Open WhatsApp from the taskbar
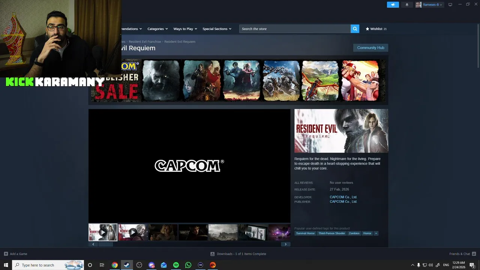Viewport: 480px width, 270px height. tap(188, 265)
